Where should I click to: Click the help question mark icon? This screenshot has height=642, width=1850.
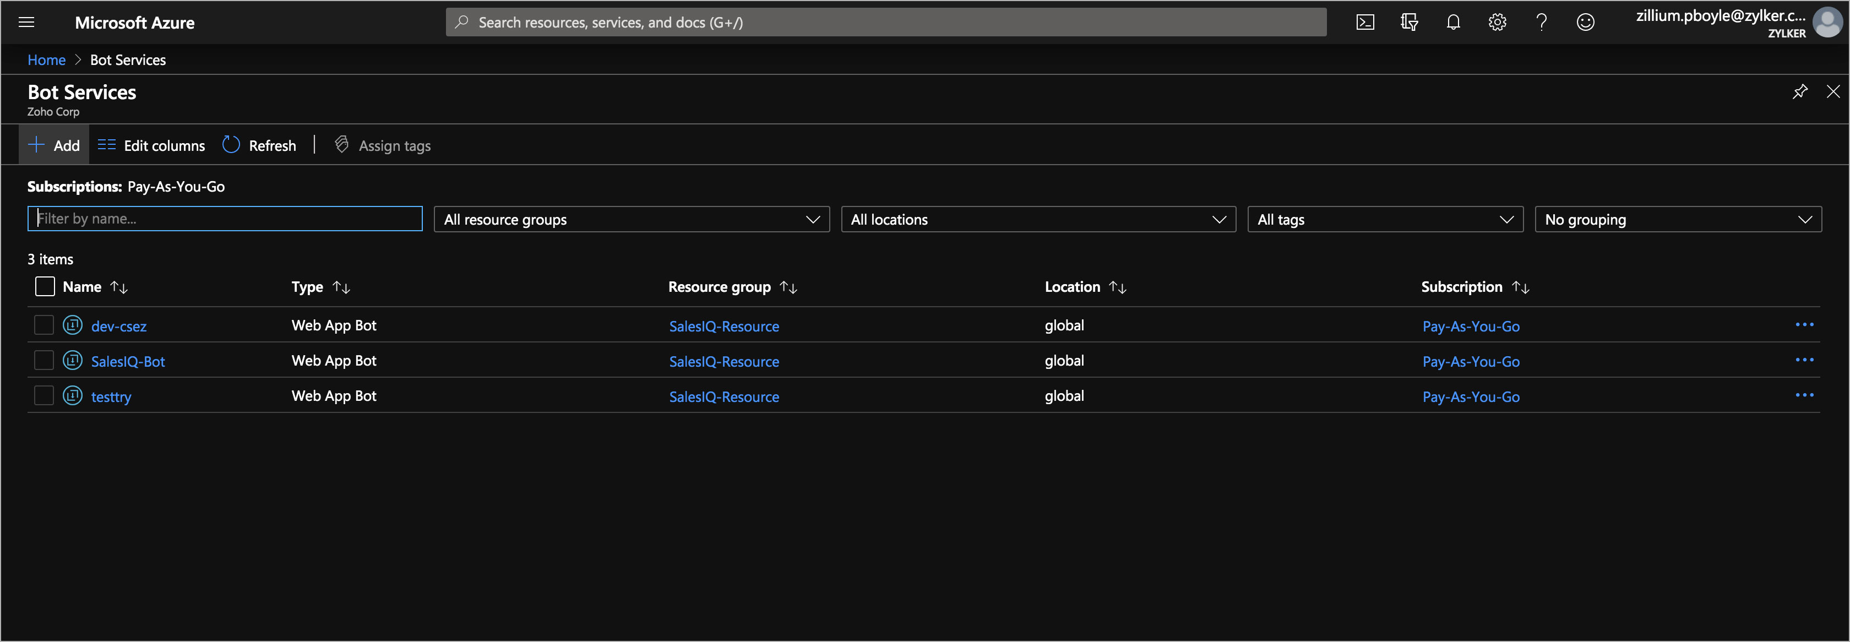click(x=1541, y=22)
